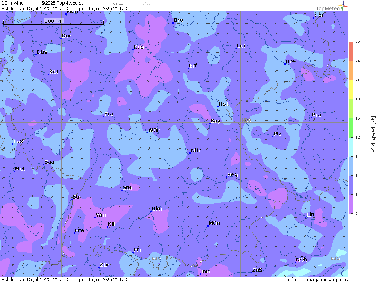Select the 'NÖb' city label
380x282 pixels.
click(302, 259)
